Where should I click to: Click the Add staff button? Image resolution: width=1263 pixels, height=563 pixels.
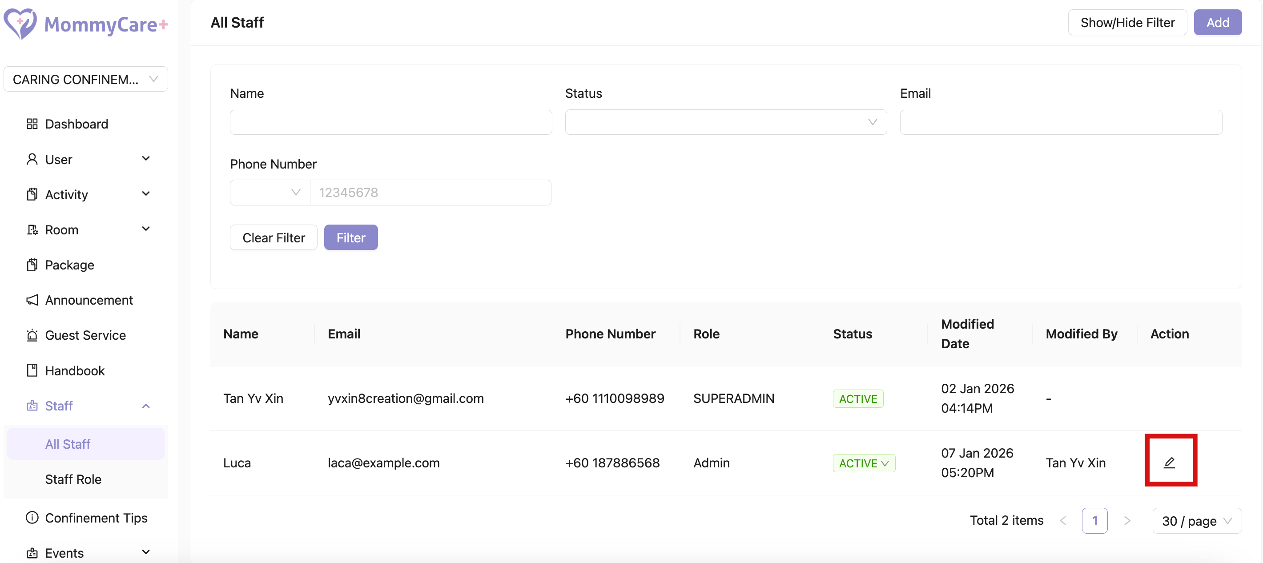click(x=1217, y=23)
